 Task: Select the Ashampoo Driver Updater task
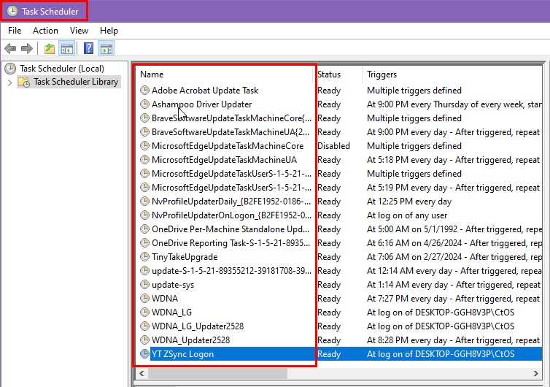point(201,104)
